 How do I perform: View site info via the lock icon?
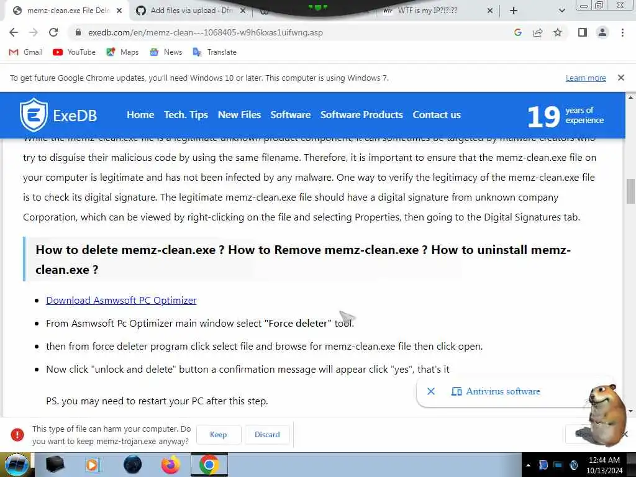78,32
